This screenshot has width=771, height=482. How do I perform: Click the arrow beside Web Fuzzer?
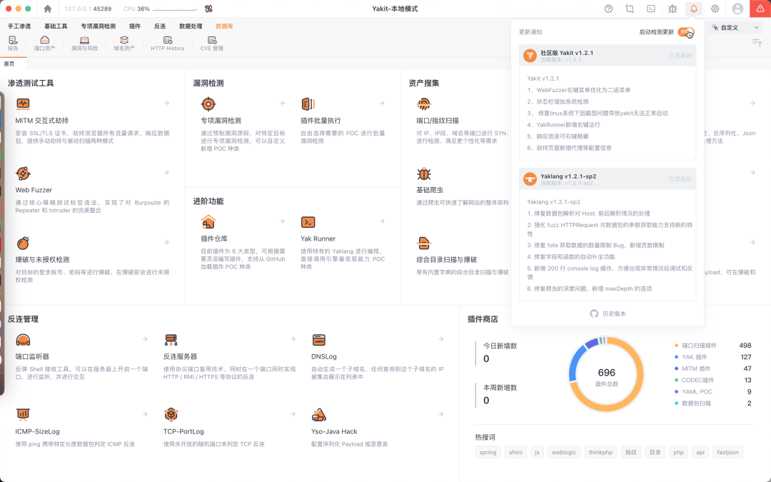tap(166, 173)
